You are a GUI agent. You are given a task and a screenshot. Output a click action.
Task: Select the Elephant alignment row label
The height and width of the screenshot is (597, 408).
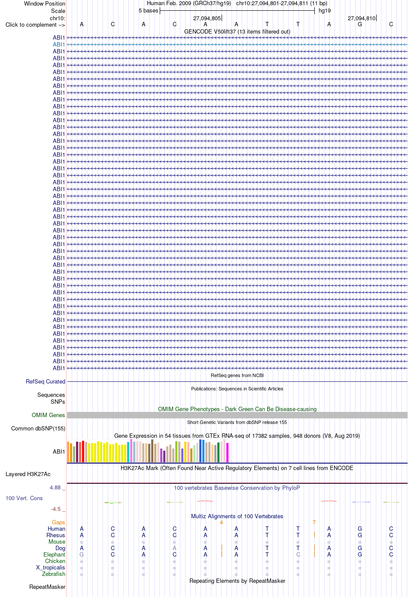pos(55,554)
